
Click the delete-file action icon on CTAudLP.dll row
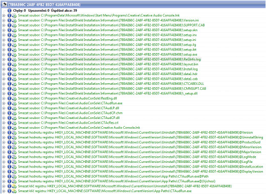[x=14, y=108]
